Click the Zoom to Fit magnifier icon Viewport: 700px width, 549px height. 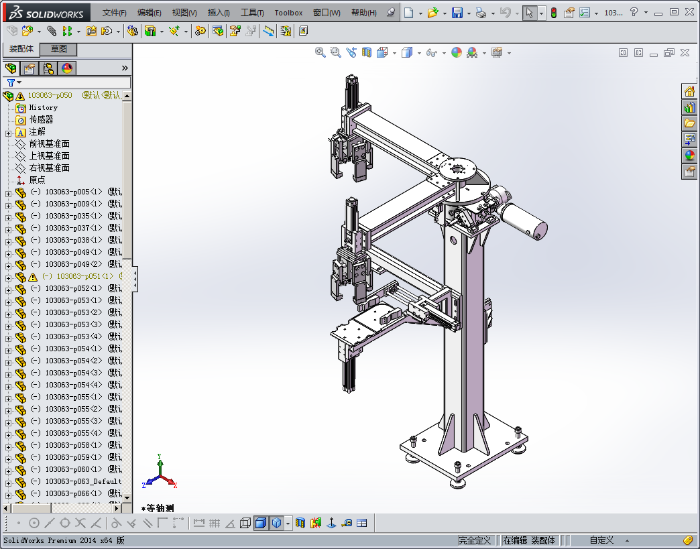[x=320, y=52]
